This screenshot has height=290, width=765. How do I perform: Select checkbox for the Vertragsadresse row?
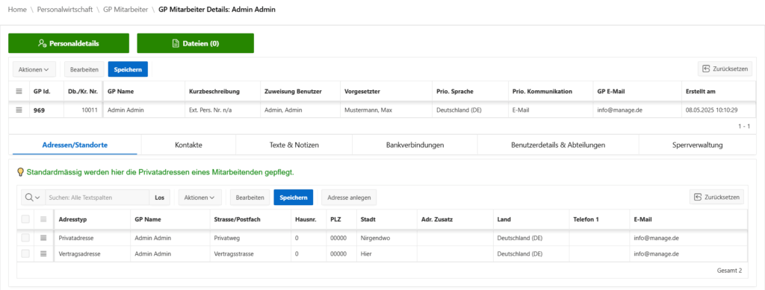pyautogui.click(x=25, y=253)
